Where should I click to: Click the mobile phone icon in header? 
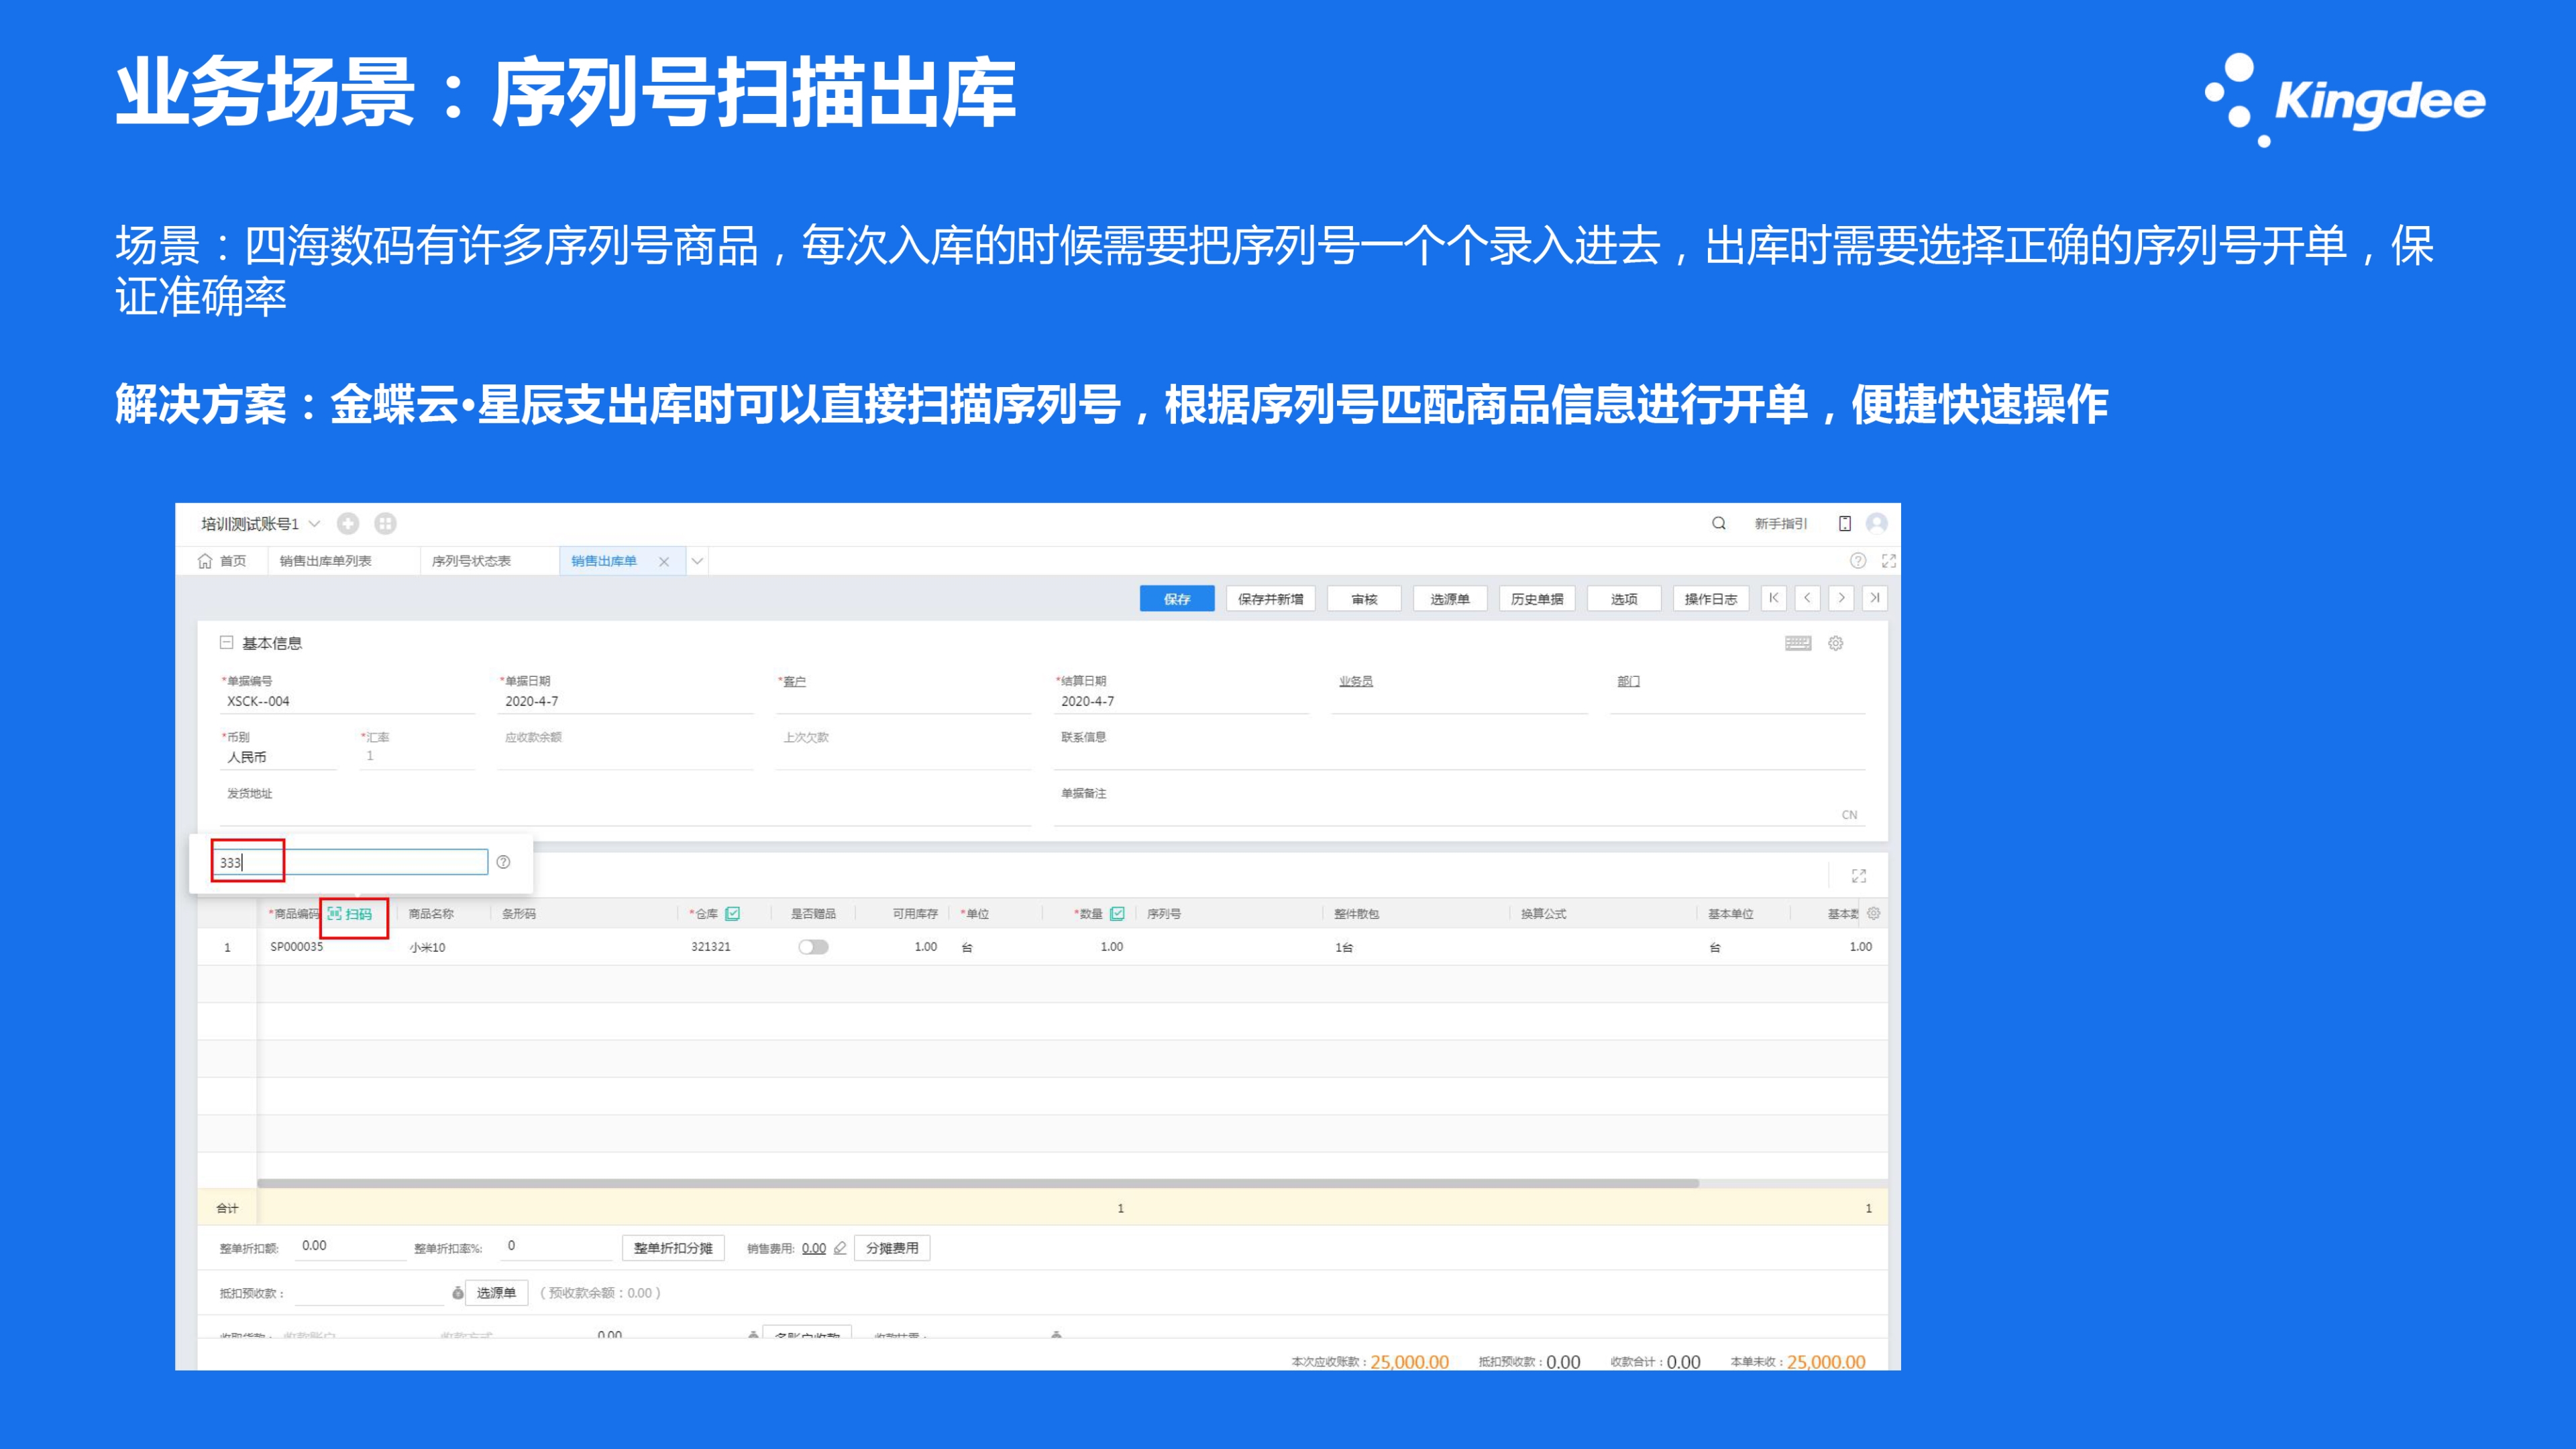(1844, 523)
